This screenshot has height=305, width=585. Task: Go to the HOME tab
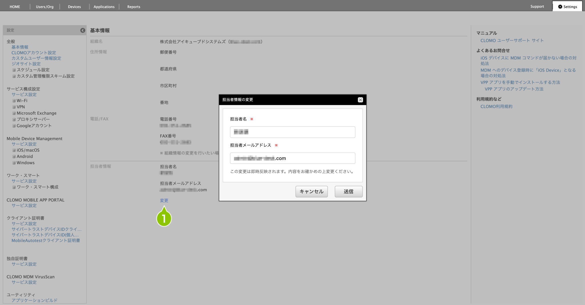pyautogui.click(x=15, y=7)
